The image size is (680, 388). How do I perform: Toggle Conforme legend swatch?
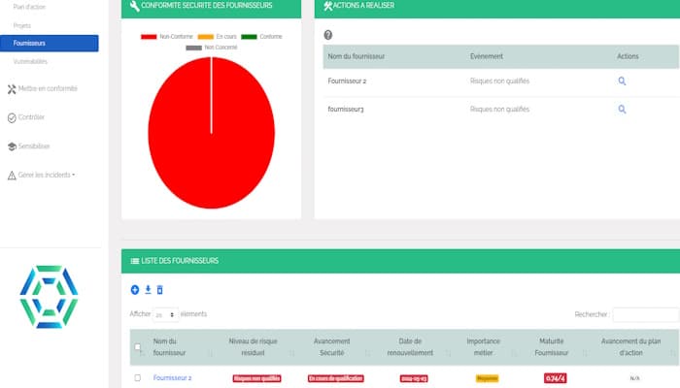tap(249, 37)
